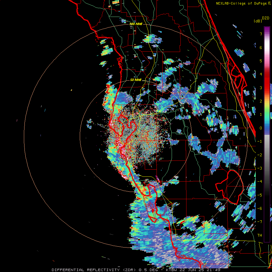Click the 21:49 timestamp
The image size is (272, 272).
pos(214,270)
